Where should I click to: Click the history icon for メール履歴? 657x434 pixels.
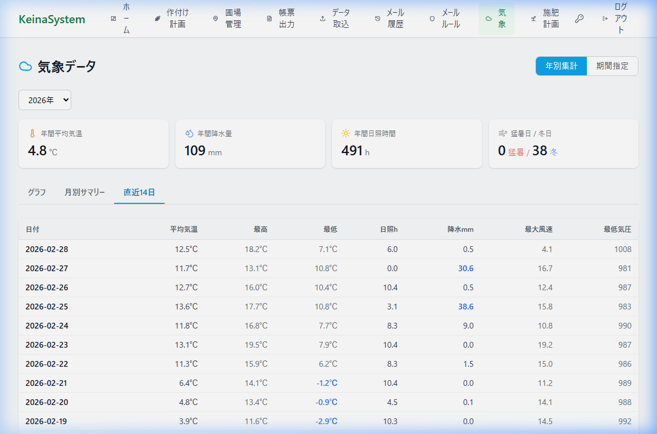(x=377, y=19)
